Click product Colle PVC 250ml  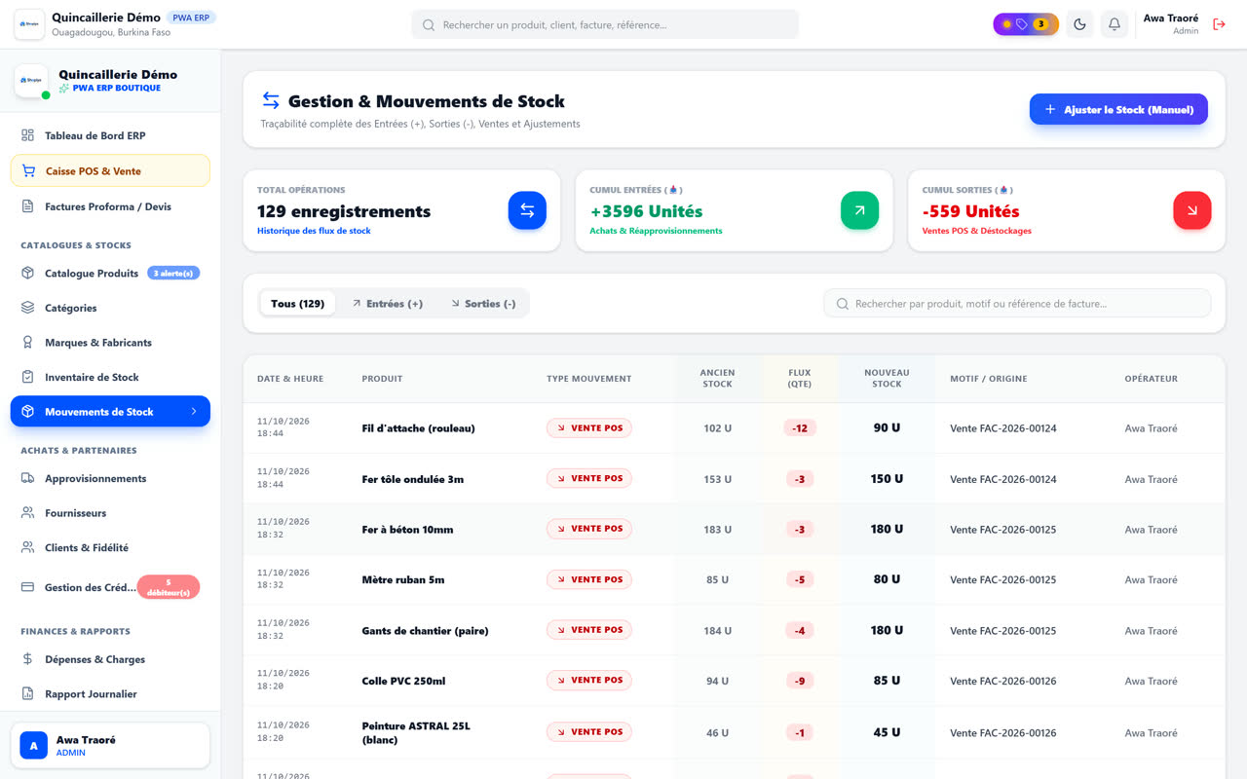click(x=403, y=681)
